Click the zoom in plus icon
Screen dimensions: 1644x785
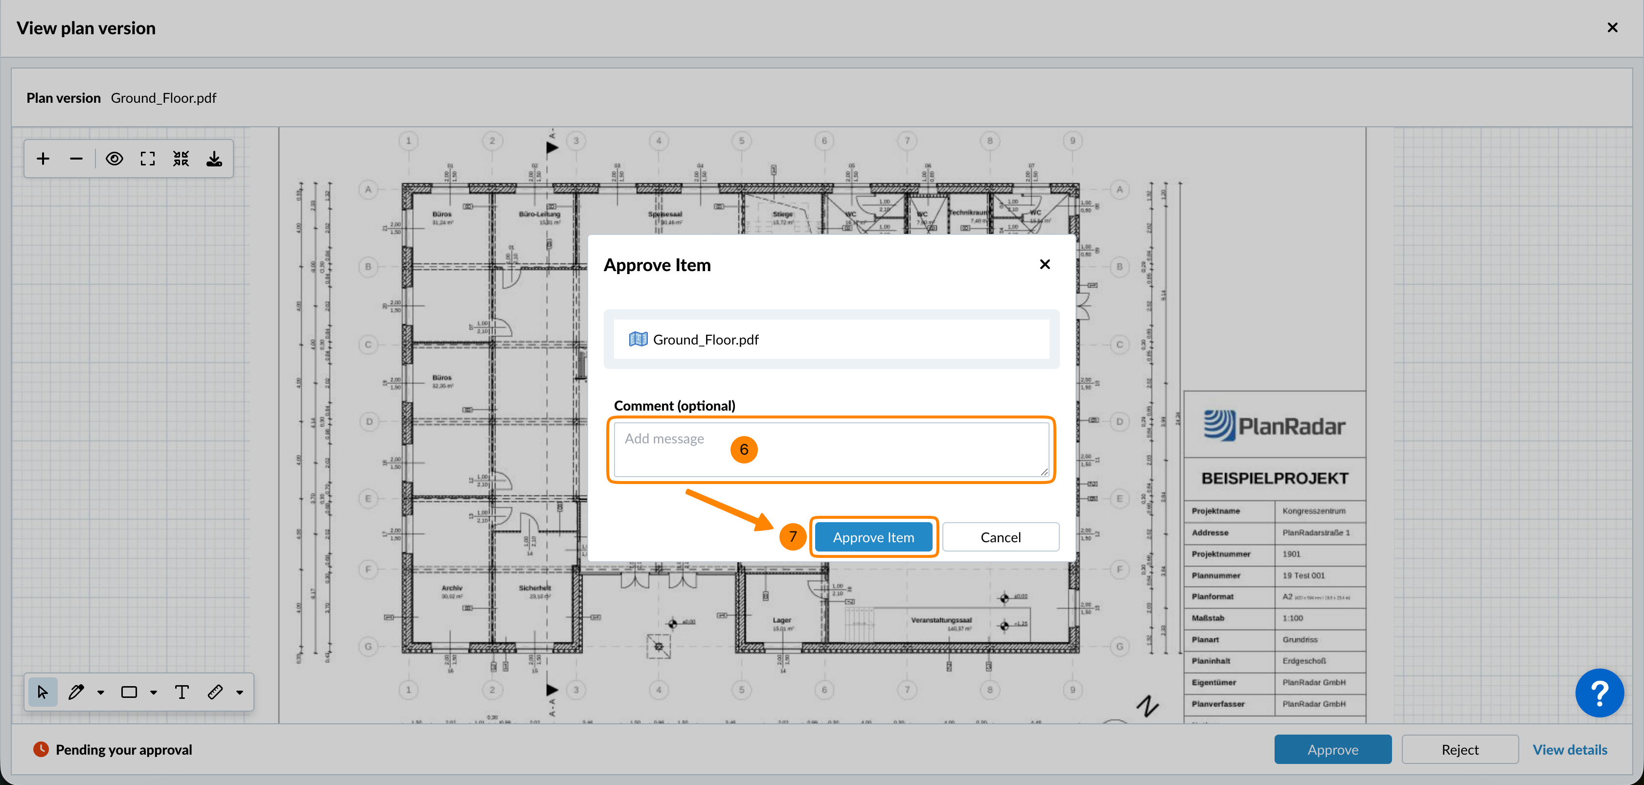pos(43,158)
